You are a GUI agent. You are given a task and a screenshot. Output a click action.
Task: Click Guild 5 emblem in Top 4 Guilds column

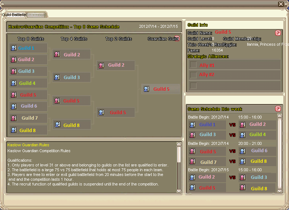tap(57, 101)
